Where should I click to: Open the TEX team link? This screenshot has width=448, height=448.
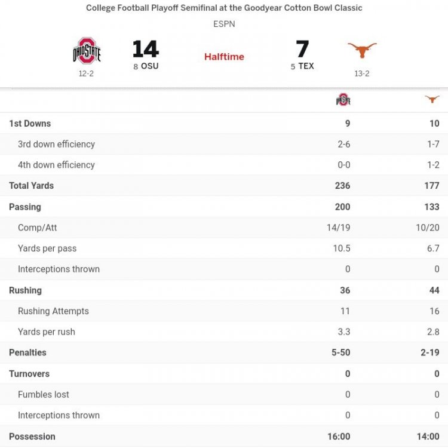coord(306,66)
